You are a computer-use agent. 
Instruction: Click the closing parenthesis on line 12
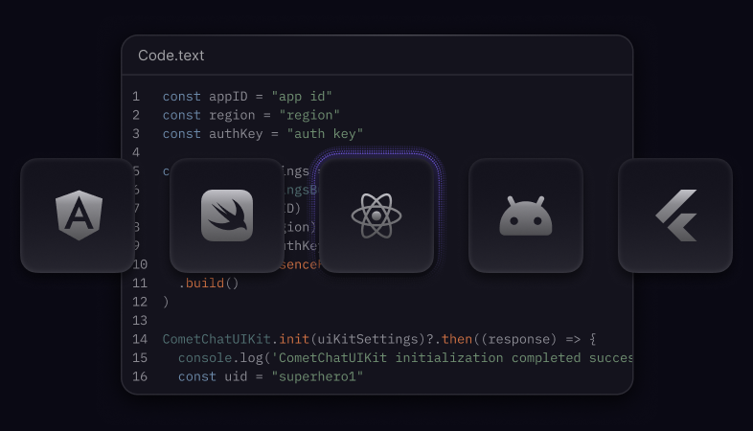[166, 302]
